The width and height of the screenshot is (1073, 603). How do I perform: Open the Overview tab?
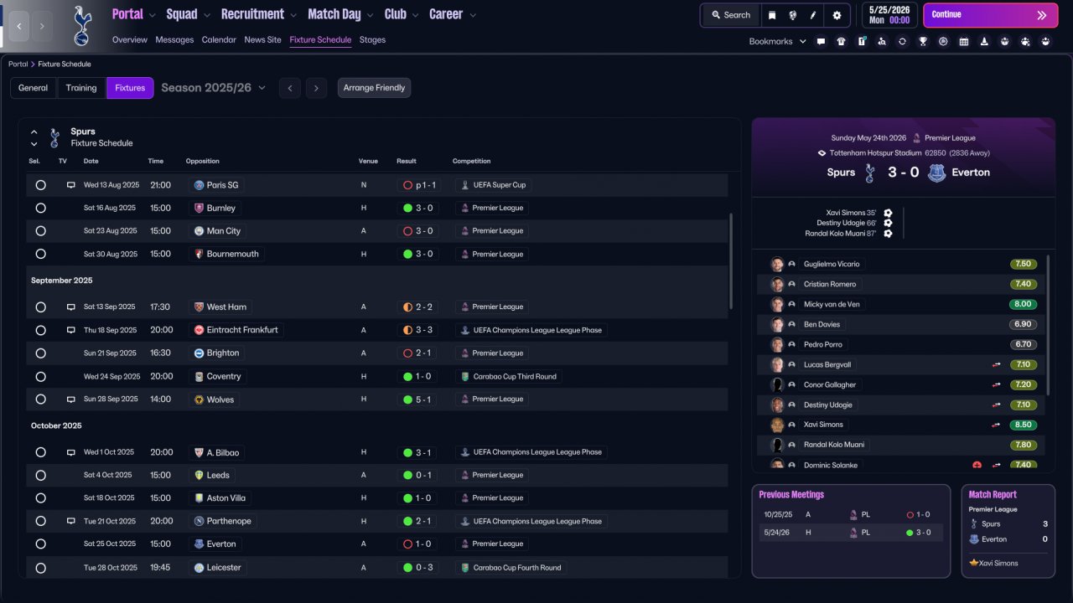pyautogui.click(x=130, y=39)
